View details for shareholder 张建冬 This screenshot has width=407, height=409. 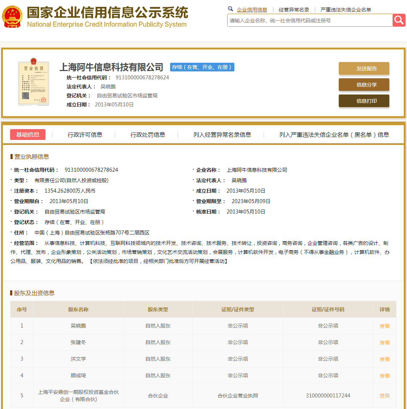coord(384,343)
